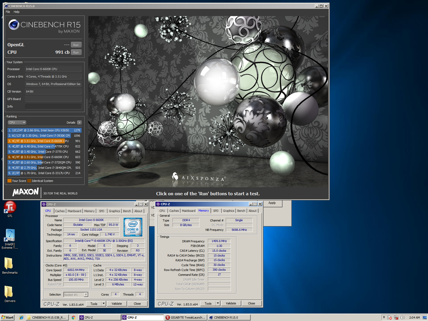Screen dimensions: 428x321
Task: Run the CPU benchmark test
Action: pyautogui.click(x=76, y=52)
